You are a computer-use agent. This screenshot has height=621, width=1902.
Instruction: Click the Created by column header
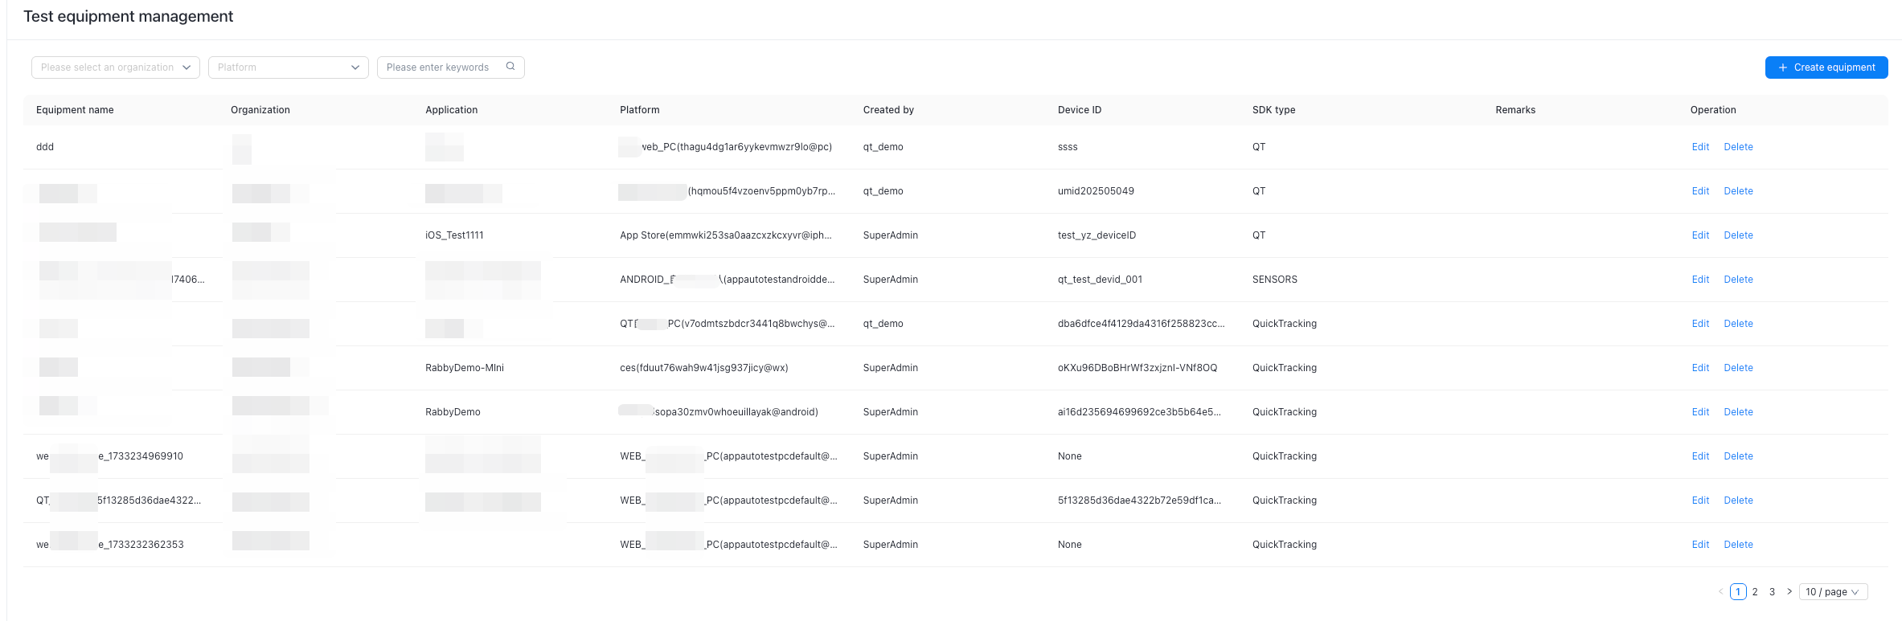888,110
